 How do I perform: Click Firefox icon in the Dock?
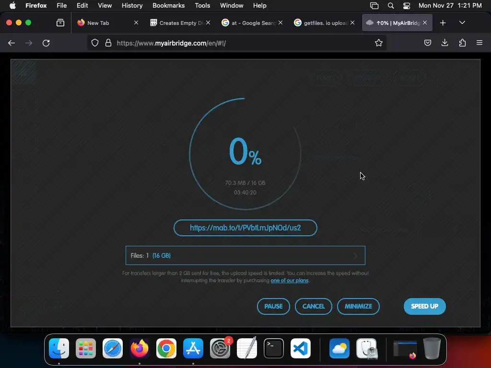click(140, 348)
